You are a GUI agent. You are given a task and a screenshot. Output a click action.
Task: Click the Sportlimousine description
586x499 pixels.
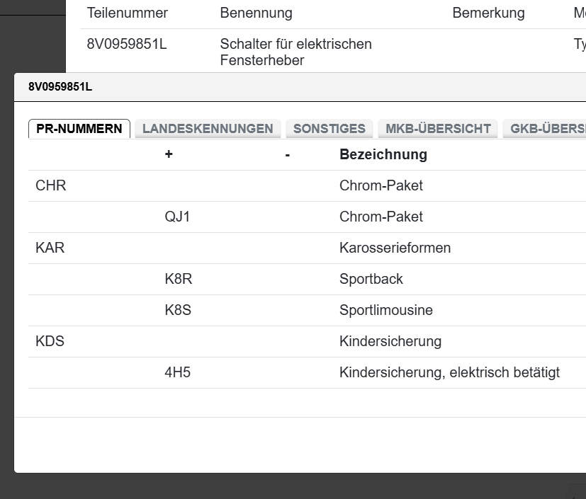(386, 311)
